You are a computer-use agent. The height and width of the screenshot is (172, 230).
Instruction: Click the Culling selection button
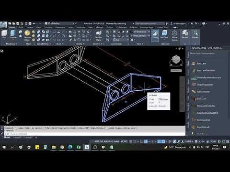155,35
